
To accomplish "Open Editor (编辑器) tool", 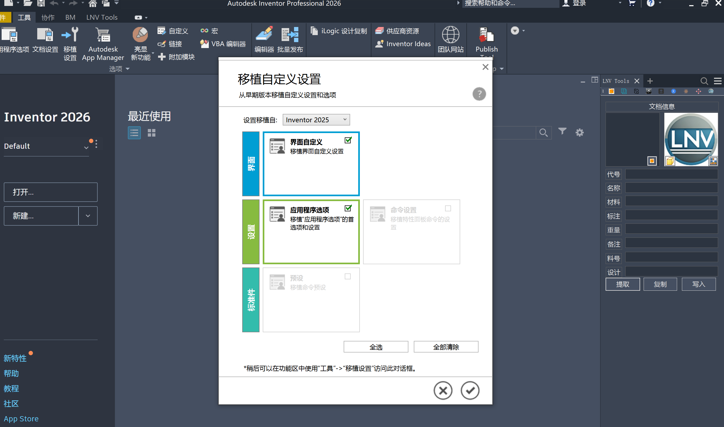I will tap(264, 40).
